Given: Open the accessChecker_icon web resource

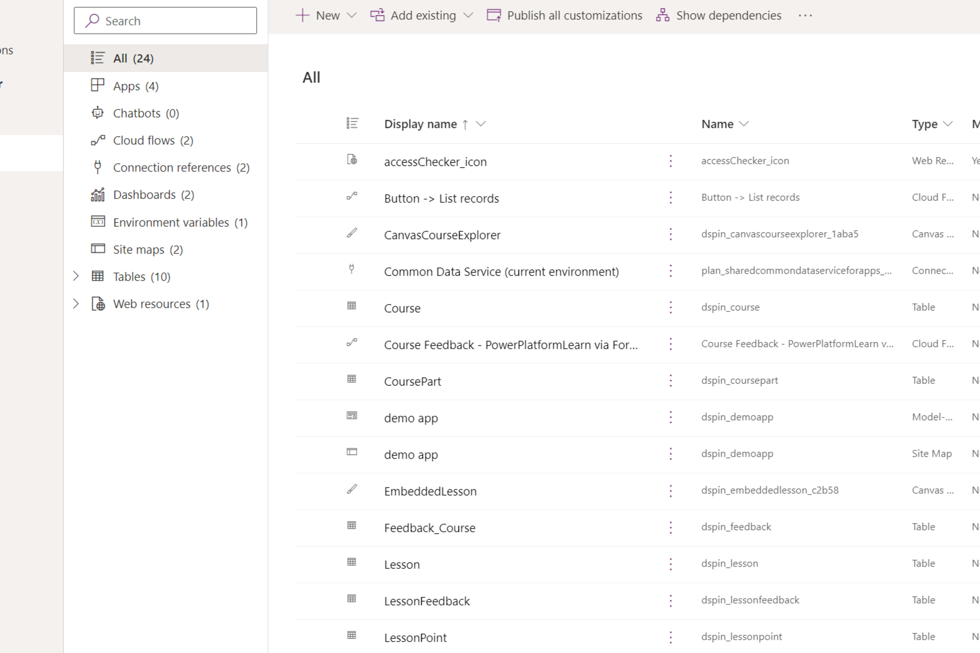Looking at the screenshot, I should [x=435, y=161].
